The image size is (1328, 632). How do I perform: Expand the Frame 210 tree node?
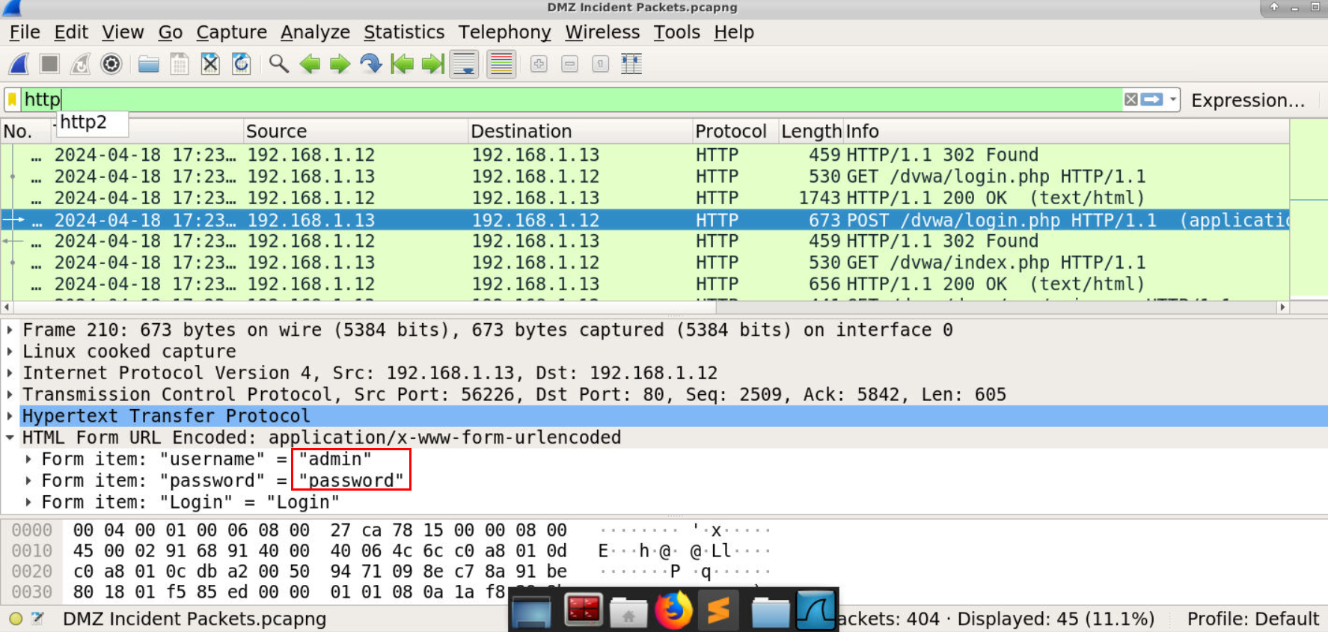(x=10, y=330)
